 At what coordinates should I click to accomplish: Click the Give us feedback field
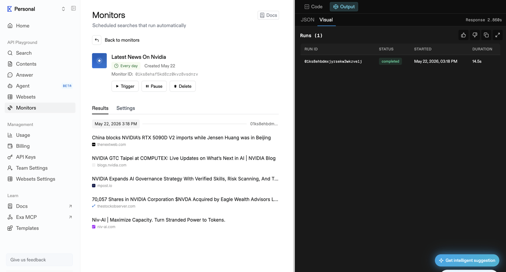tap(39, 260)
